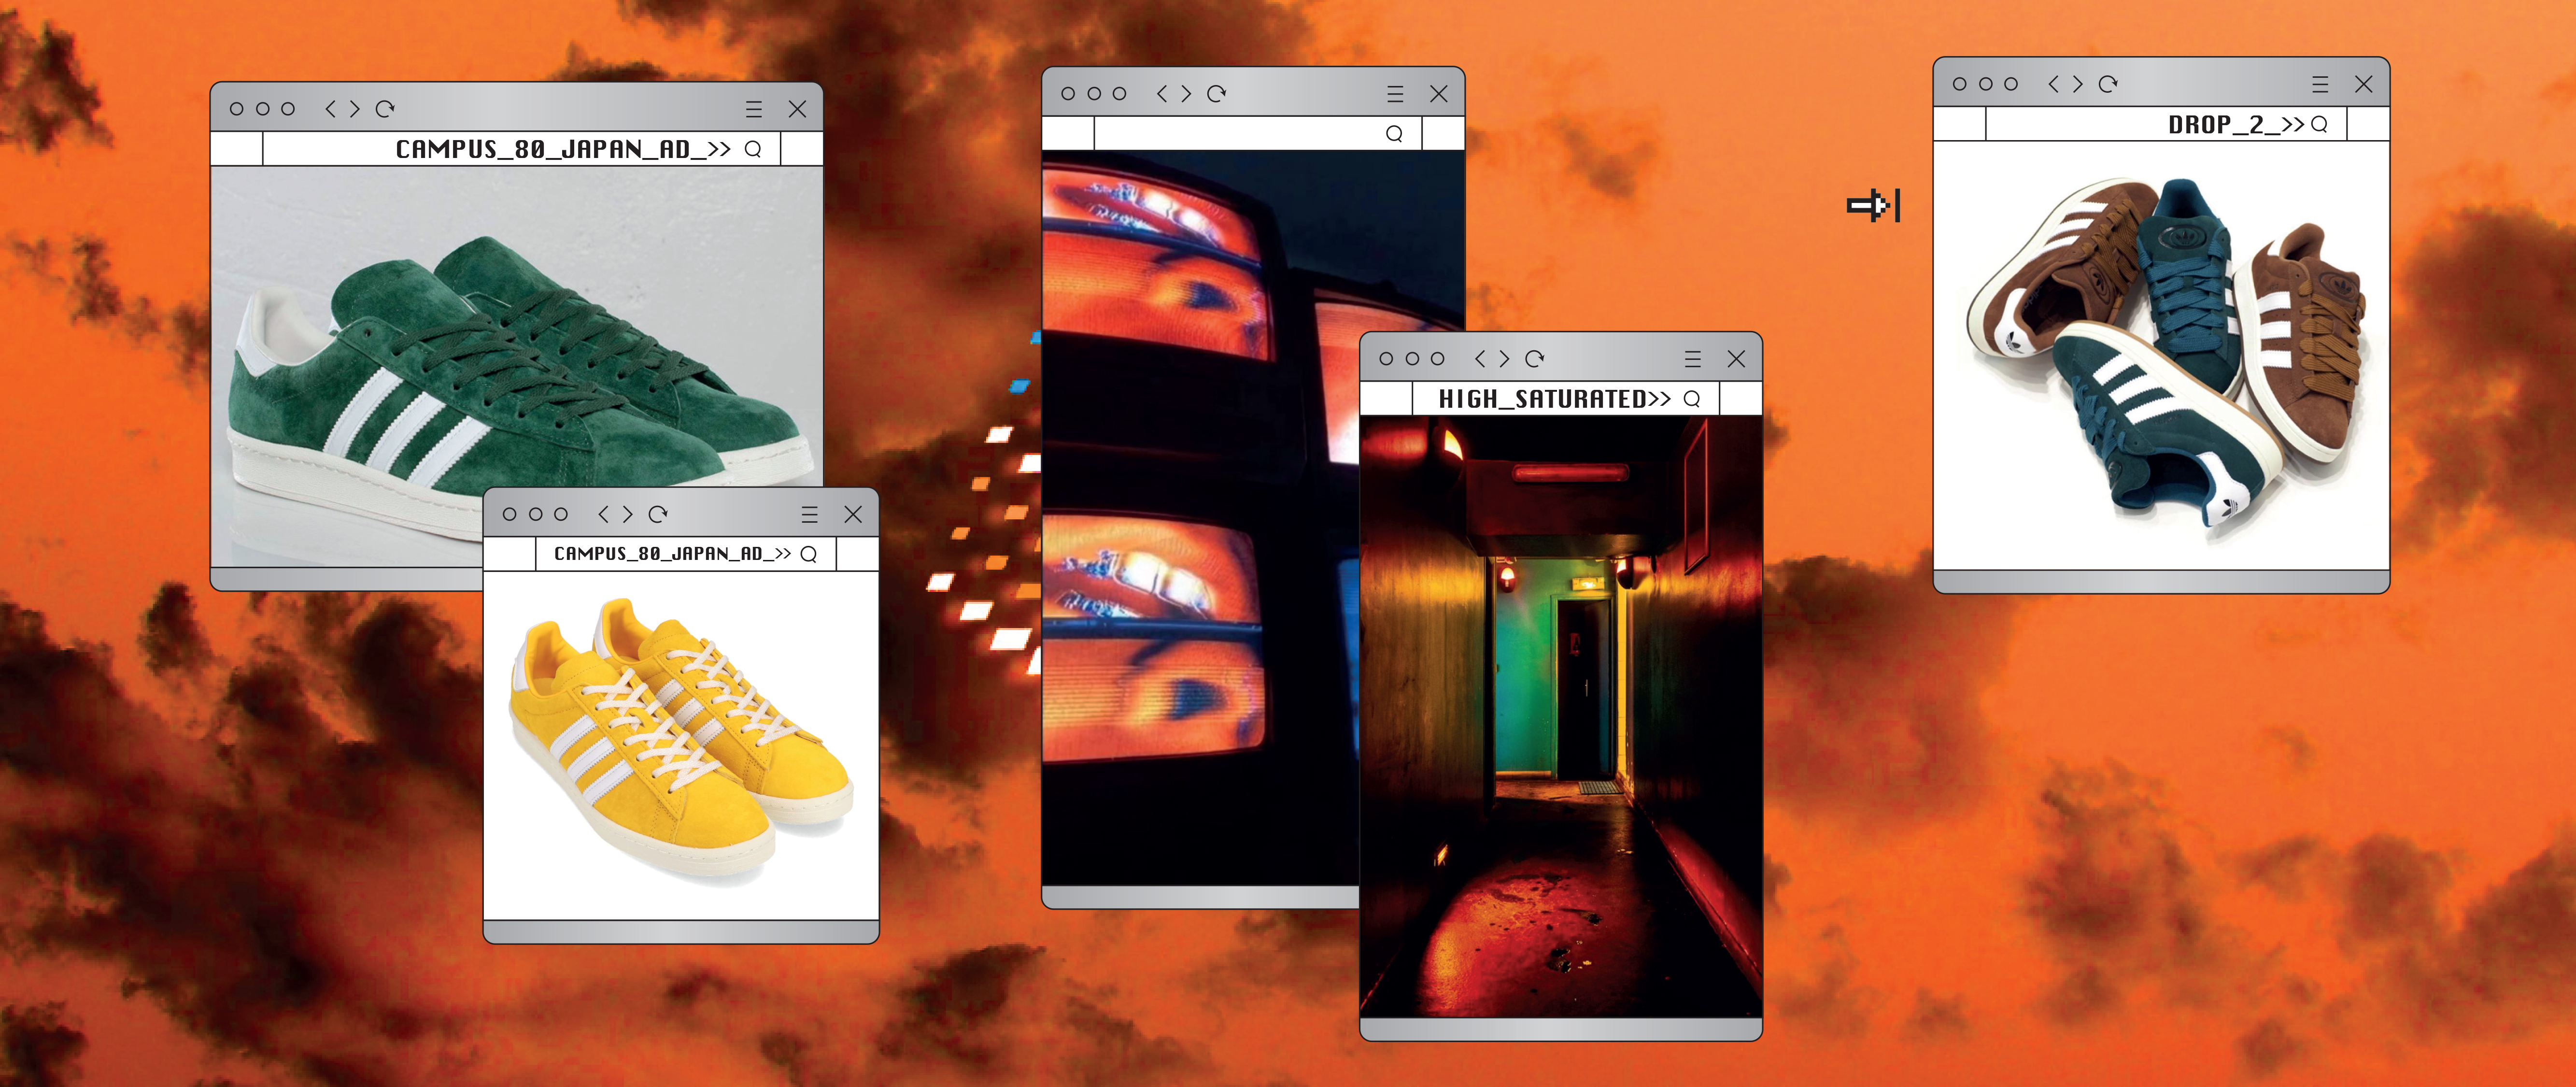2576x1087 pixels.
Task: Open hamburger menu in DROP_2 window
Action: click(x=2321, y=84)
